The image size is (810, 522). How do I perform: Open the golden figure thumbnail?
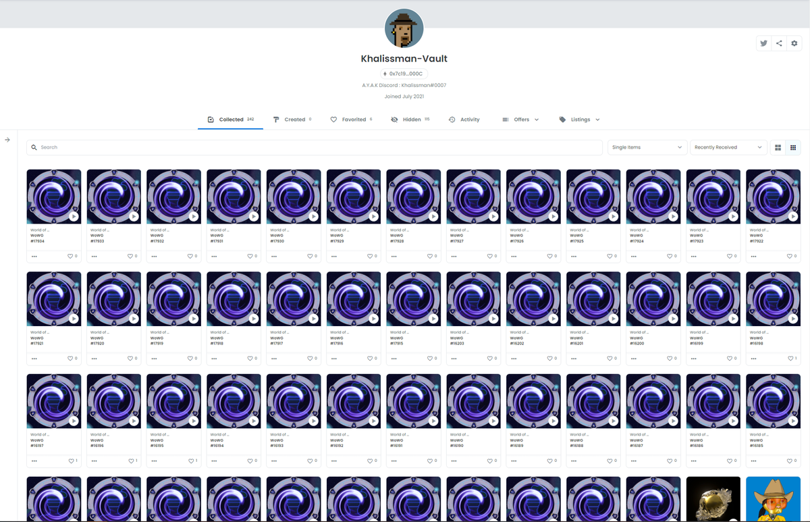pos(713,498)
